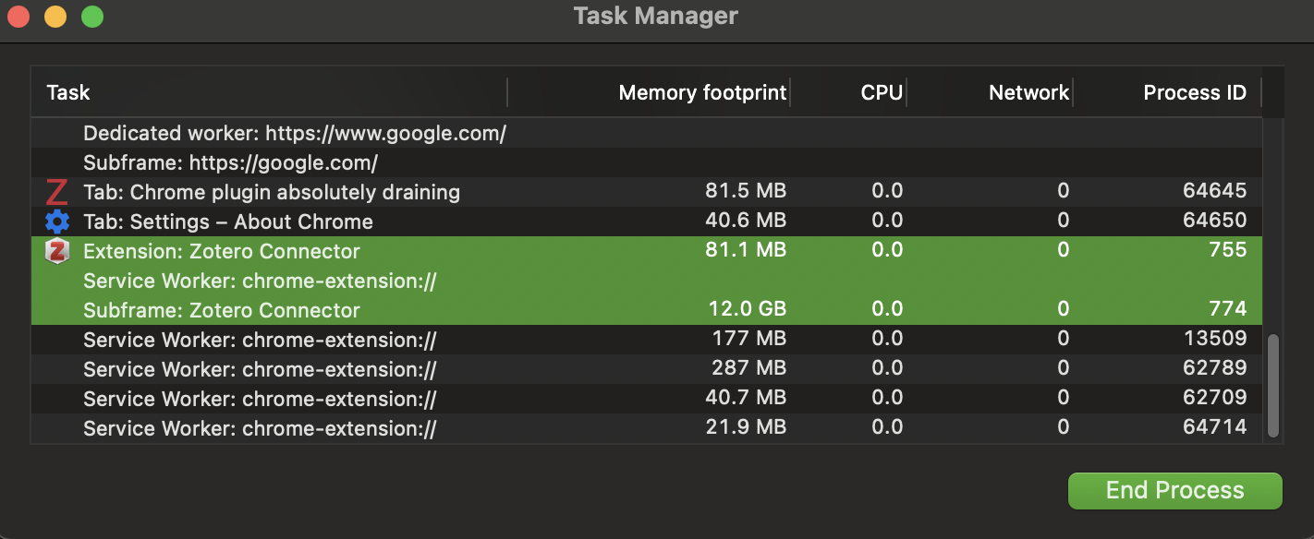Sort by Memory footprint column header
Image resolution: width=1314 pixels, height=539 pixels.
coord(702,92)
